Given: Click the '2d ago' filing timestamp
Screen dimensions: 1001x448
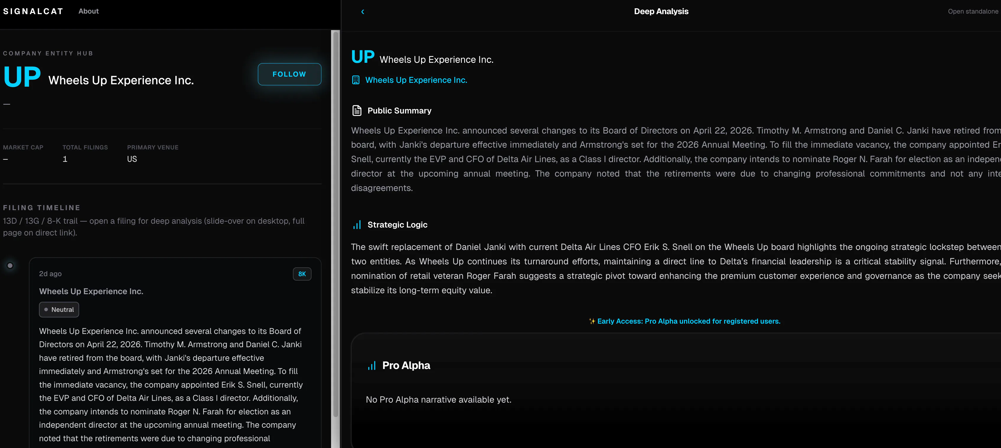Looking at the screenshot, I should point(50,274).
